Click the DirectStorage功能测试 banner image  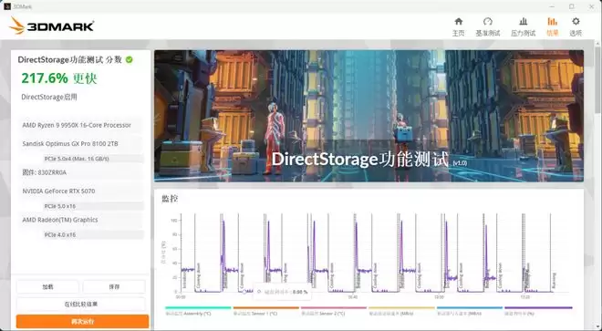click(369, 116)
